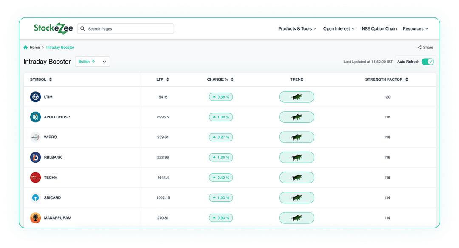Open the SBICARD company logo
The image size is (459, 248).
35,198
